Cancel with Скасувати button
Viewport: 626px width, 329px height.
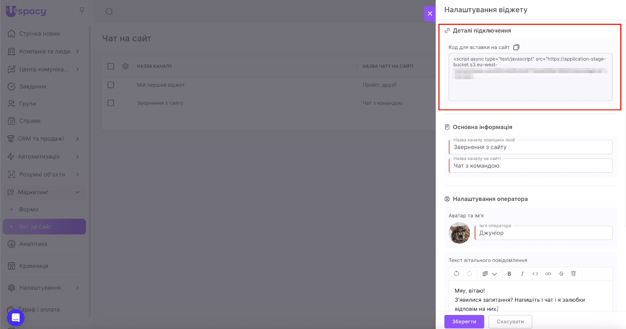[x=510, y=322]
